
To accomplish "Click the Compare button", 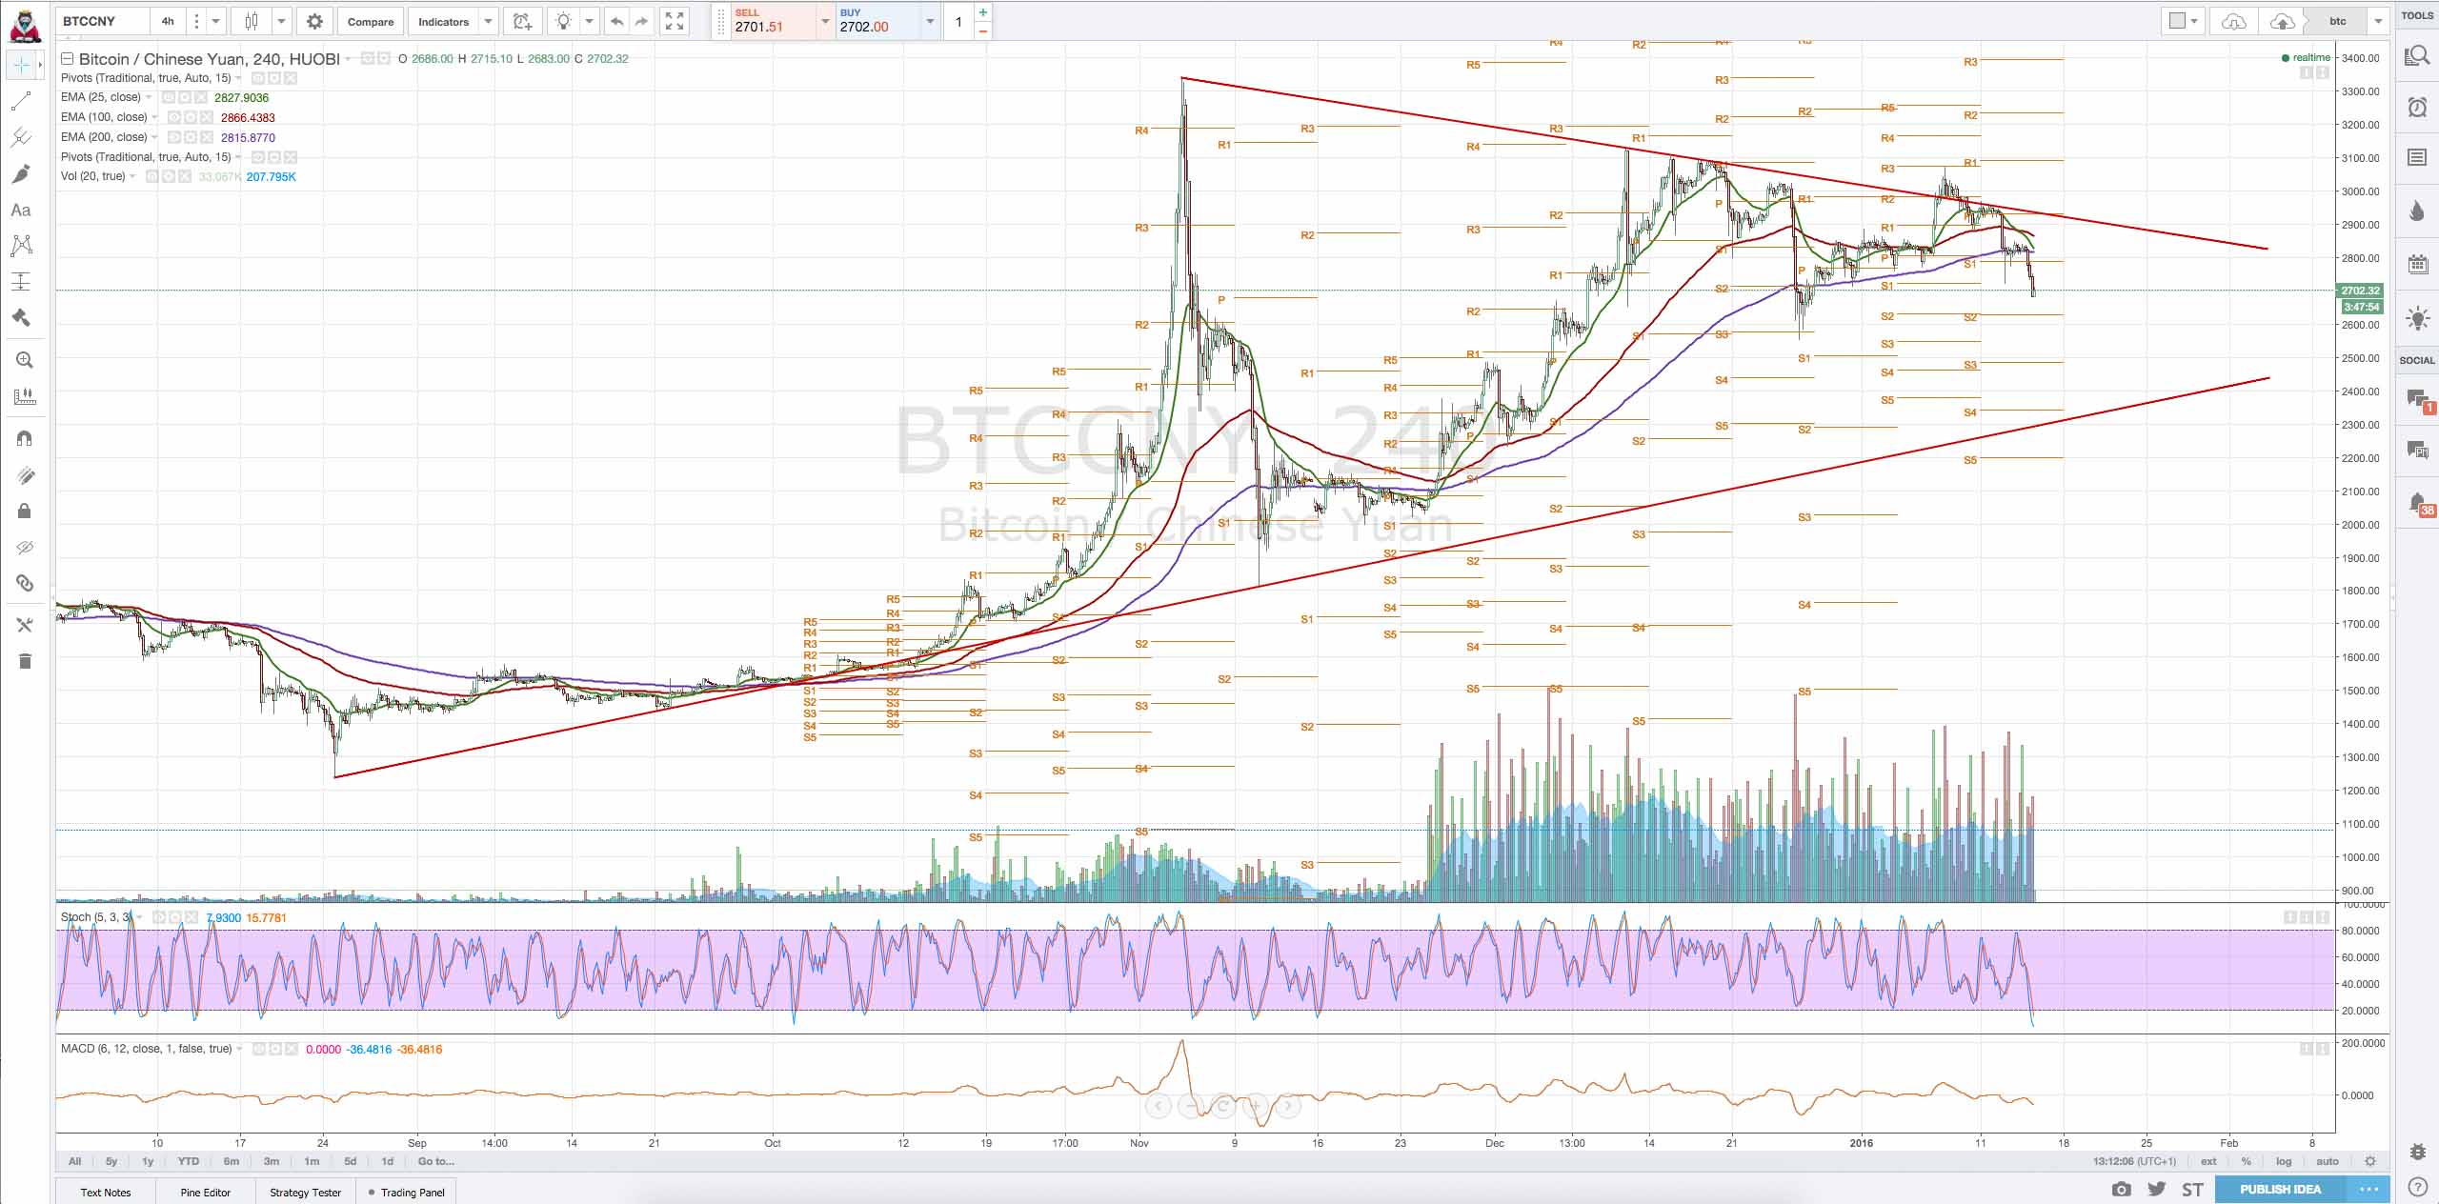I will pos(371,21).
